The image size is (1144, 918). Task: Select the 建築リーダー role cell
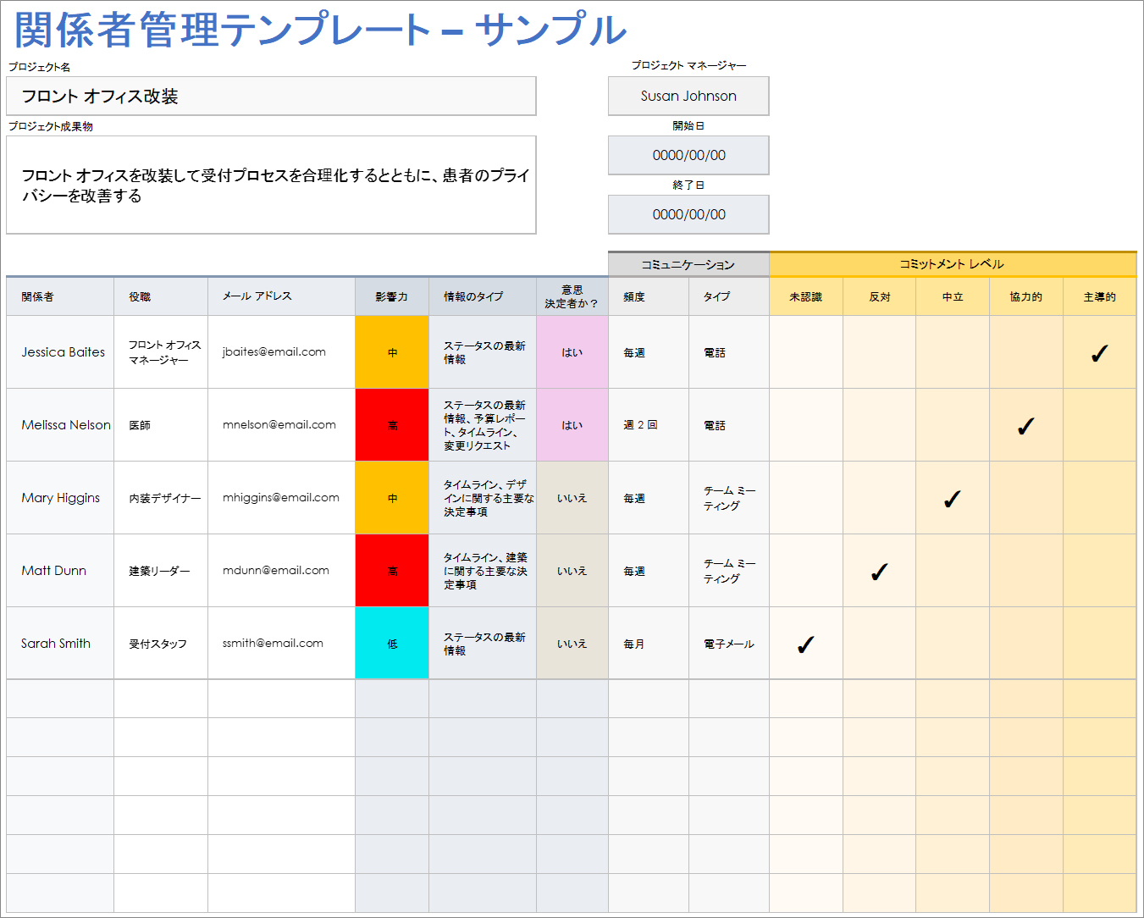point(161,571)
